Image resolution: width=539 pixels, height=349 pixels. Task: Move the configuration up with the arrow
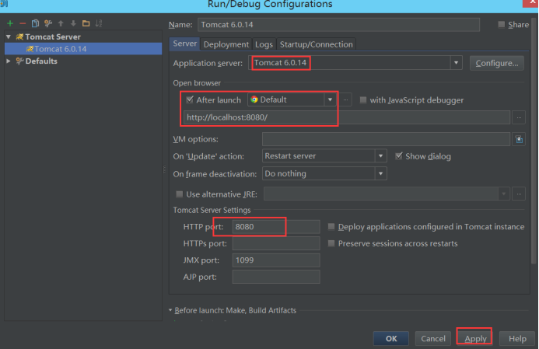click(x=61, y=23)
